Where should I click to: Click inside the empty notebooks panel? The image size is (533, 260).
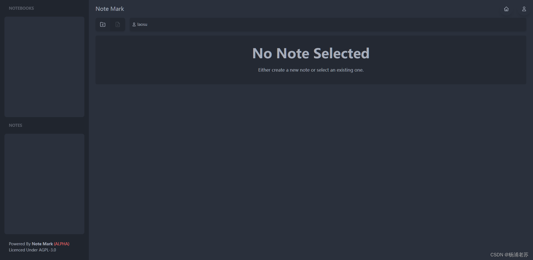point(44,67)
